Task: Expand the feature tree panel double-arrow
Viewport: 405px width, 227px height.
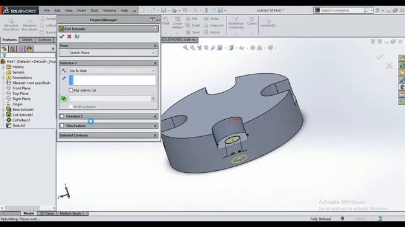Action: (x=53, y=49)
